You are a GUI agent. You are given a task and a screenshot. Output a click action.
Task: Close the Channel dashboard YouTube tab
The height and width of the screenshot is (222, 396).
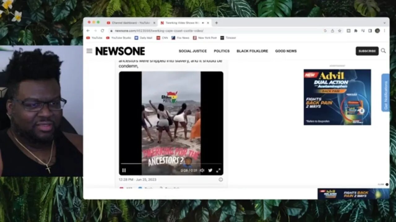point(154,23)
